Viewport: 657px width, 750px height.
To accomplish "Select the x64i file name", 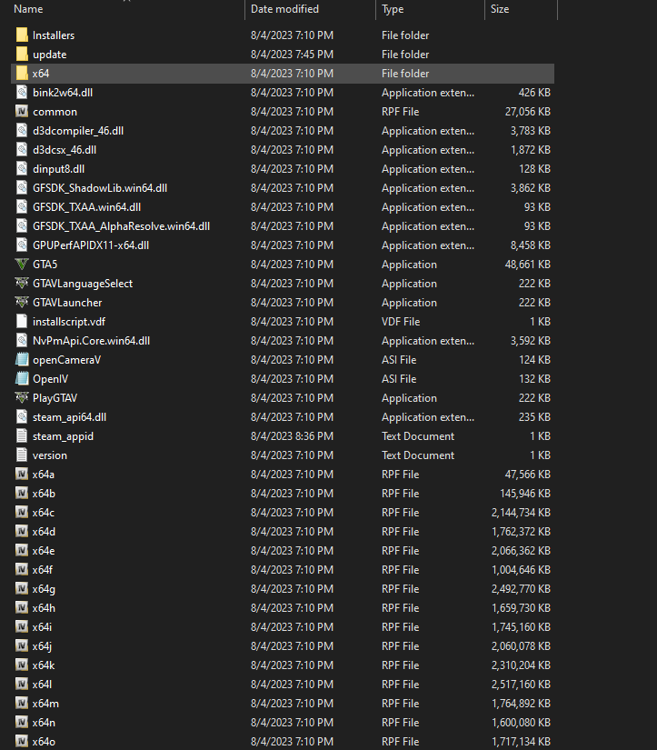I will [x=42, y=627].
